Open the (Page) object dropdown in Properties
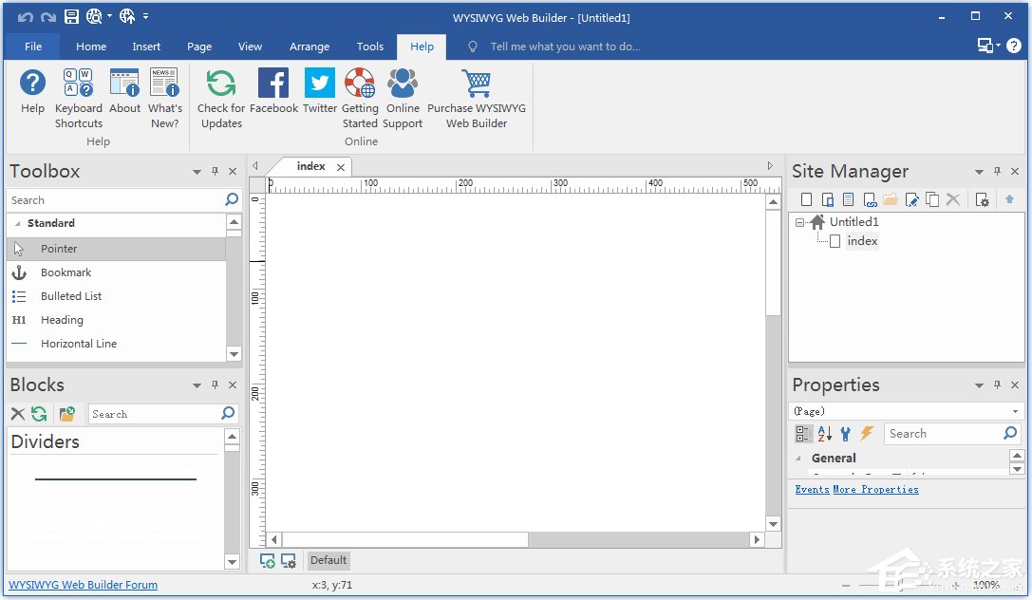Viewport: 1032px width, 600px height. (1015, 411)
